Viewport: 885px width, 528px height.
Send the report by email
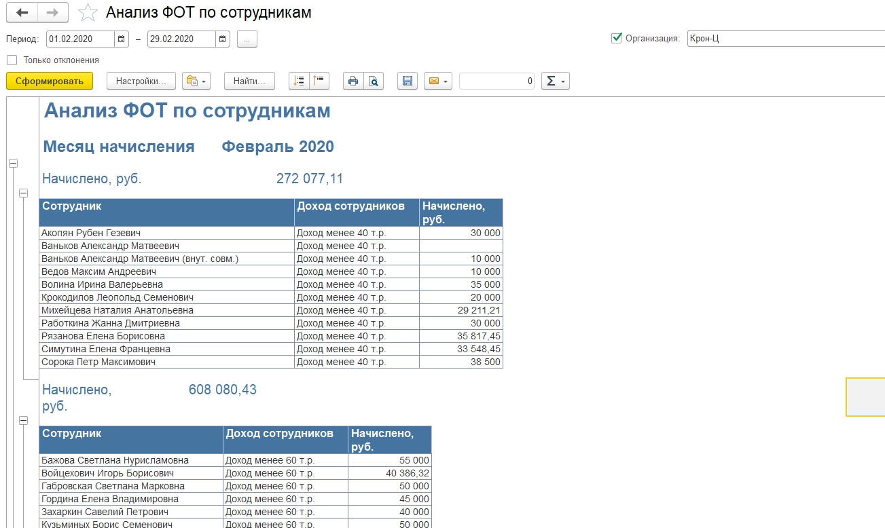pyautogui.click(x=437, y=81)
